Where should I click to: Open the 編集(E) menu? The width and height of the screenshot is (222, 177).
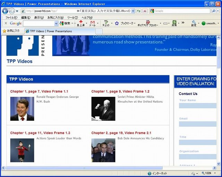point(26,18)
